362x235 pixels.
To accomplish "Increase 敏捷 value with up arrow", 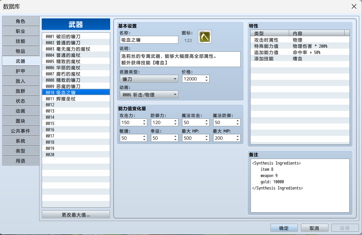I will (x=144, y=136).
